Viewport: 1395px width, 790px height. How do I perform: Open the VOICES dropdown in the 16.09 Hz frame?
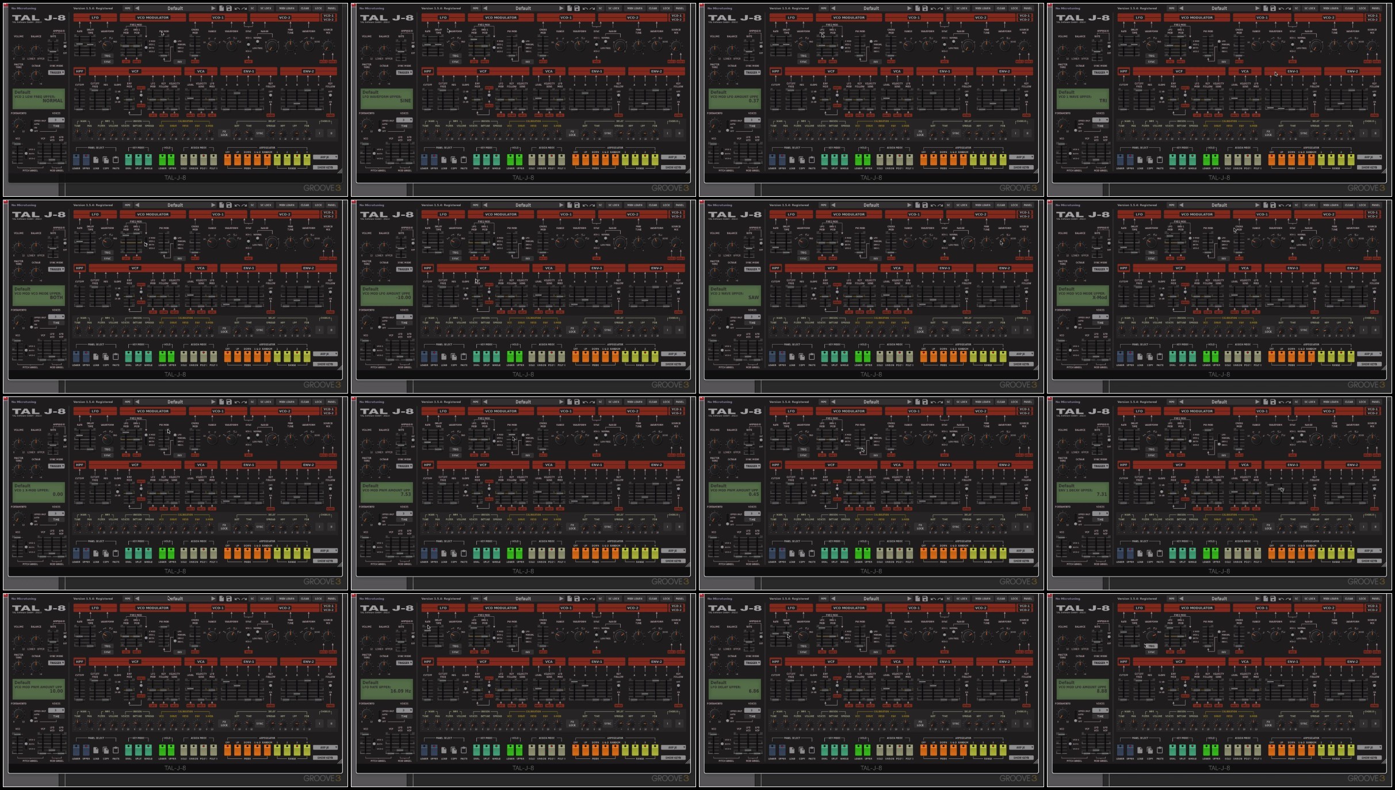point(404,711)
